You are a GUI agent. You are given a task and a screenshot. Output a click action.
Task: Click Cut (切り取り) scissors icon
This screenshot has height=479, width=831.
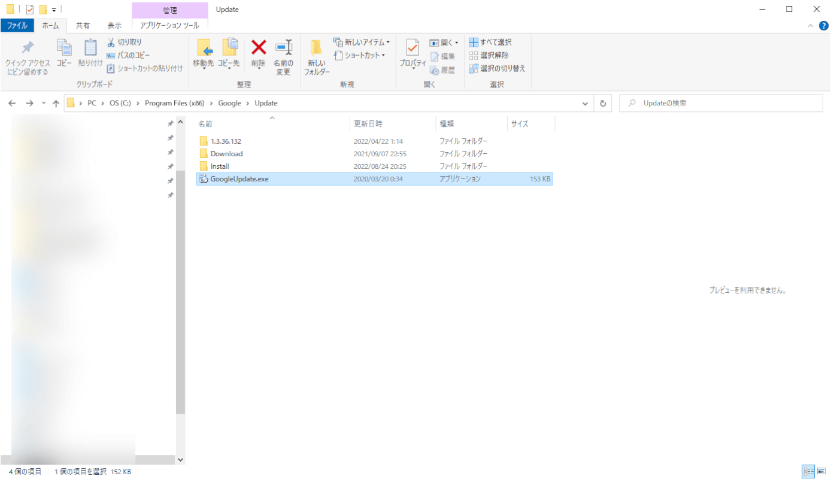point(125,43)
